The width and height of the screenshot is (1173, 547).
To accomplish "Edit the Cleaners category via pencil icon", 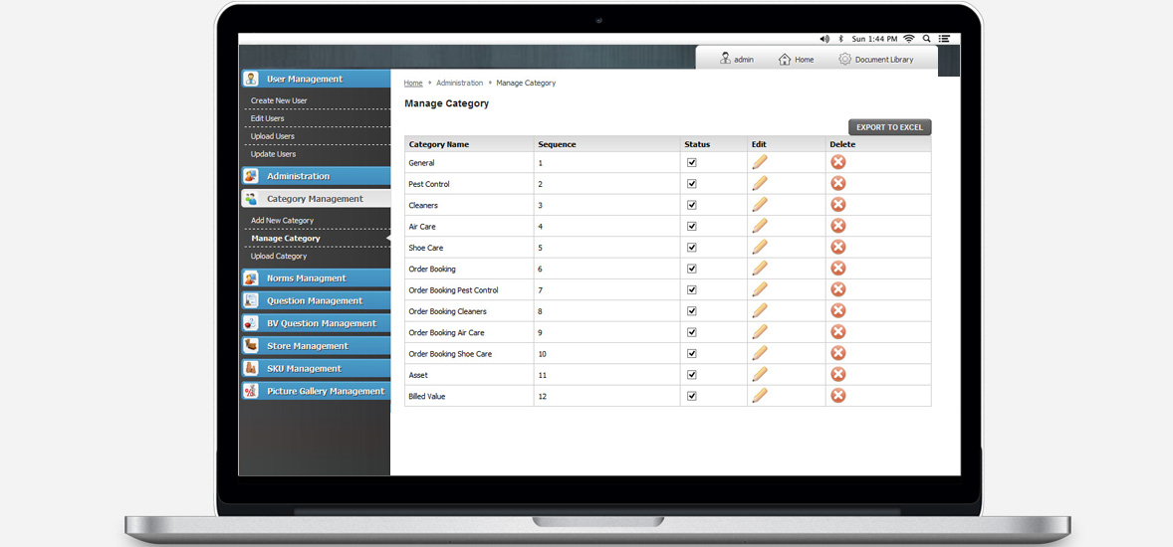I will [760, 205].
